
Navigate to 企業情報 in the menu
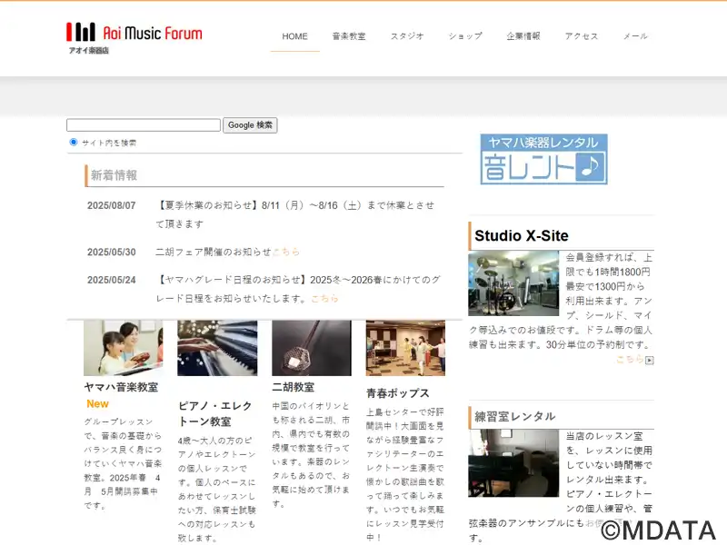[x=523, y=36]
